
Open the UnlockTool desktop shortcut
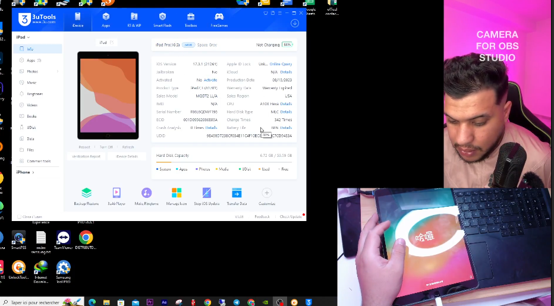click(19, 270)
